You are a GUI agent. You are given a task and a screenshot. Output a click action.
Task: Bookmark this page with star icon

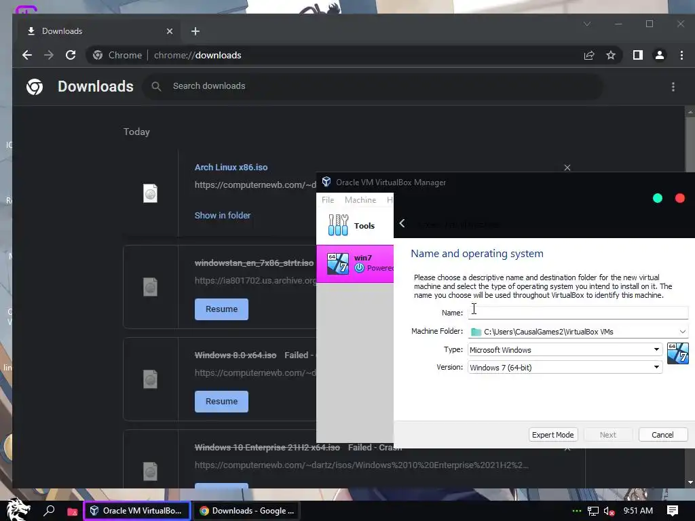611,55
